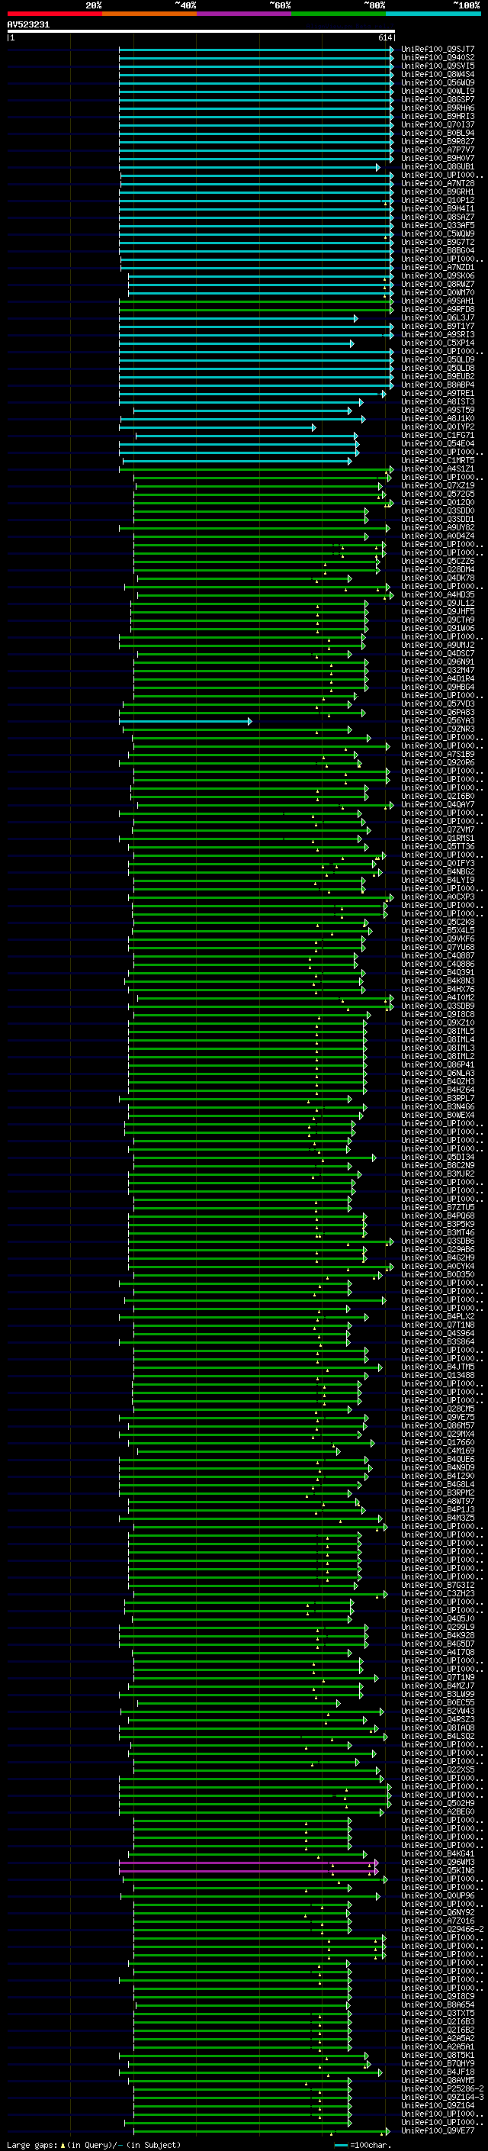Select the UniRef100_P25286-2 label

click(x=442, y=2088)
